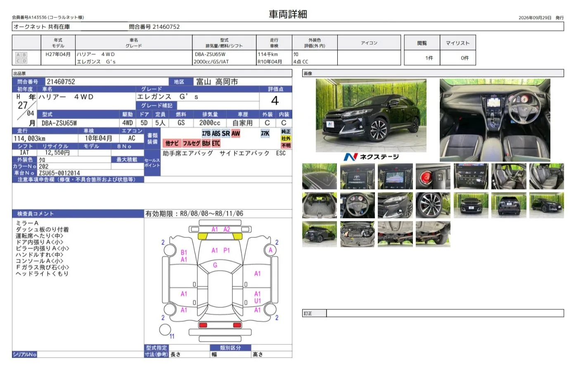The height and width of the screenshot is (377, 576).
Task: Click the 訂正 correction field
Action: click(x=445, y=313)
